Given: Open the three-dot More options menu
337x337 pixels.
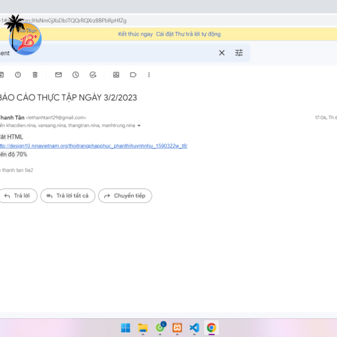Looking at the screenshot, I should (149, 75).
